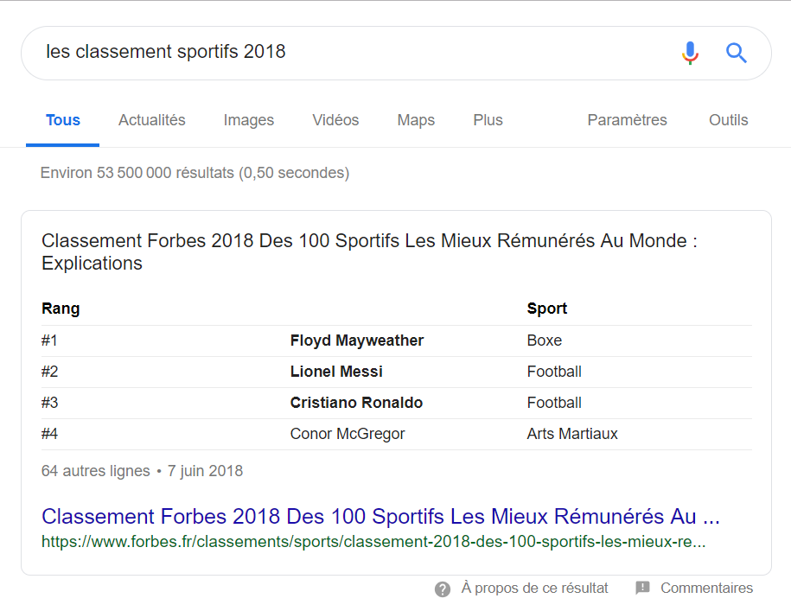Image resolution: width=791 pixels, height=611 pixels.
Task: Click the 64 autres lignes text
Action: point(95,471)
